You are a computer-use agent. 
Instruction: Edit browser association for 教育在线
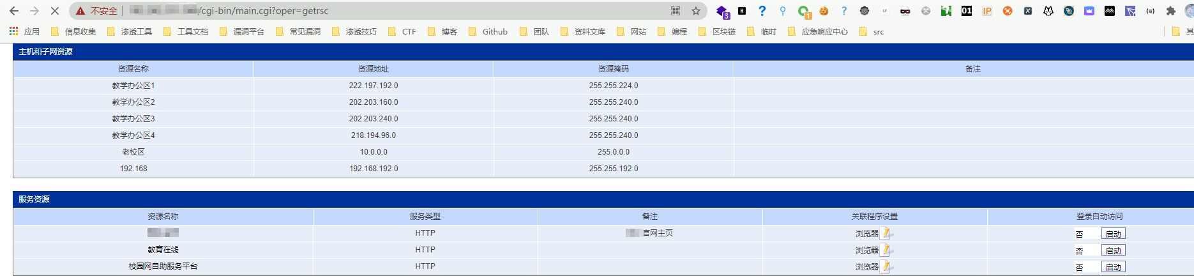(886, 250)
